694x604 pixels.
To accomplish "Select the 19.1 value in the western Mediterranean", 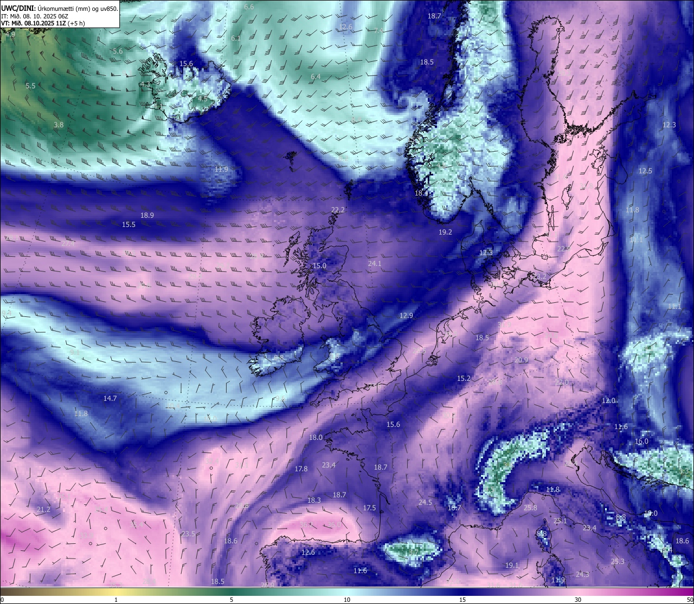I will pyautogui.click(x=512, y=565).
